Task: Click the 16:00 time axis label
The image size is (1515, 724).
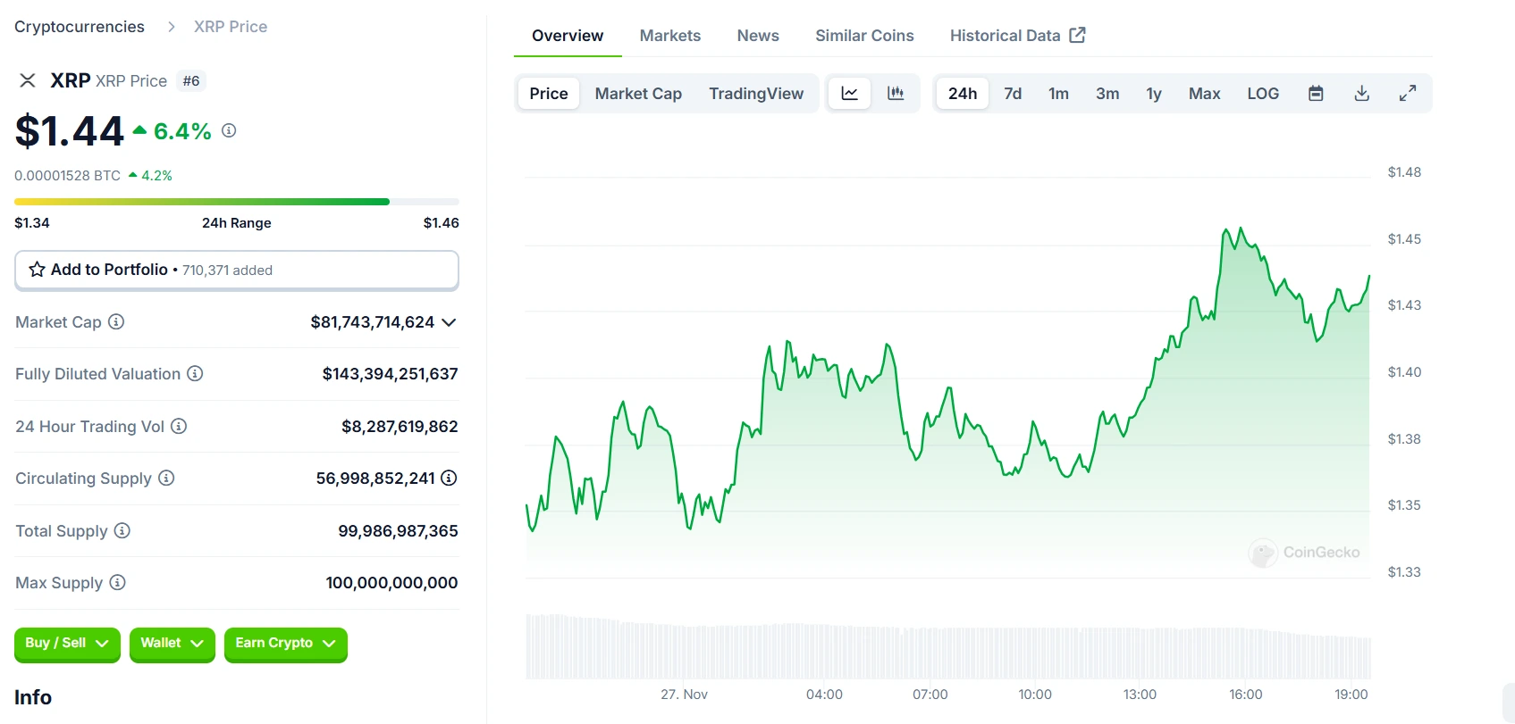Action: coord(1245,694)
